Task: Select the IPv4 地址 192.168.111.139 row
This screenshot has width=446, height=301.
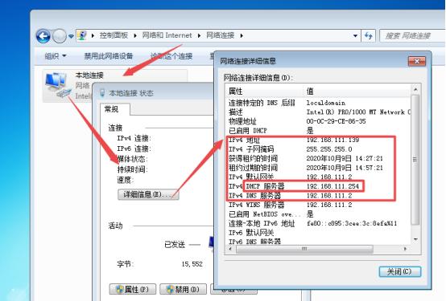Action: (x=318, y=140)
